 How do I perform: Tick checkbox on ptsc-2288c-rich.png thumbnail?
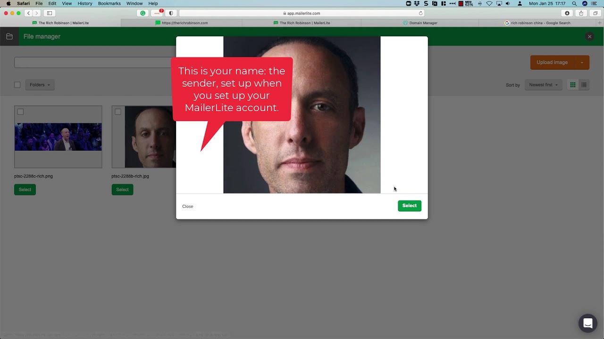pyautogui.click(x=20, y=112)
